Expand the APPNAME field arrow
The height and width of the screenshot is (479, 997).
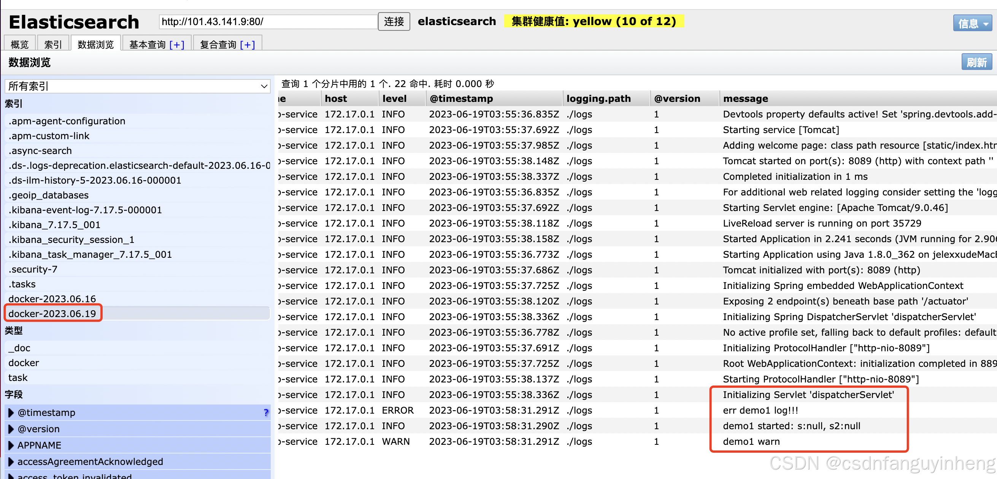11,445
